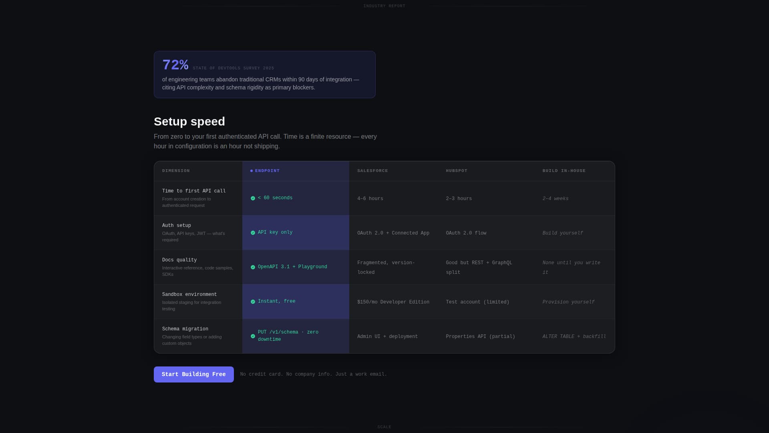The width and height of the screenshot is (769, 433).
Task: Click the SCALE label at the bottom
Action: pyautogui.click(x=384, y=427)
